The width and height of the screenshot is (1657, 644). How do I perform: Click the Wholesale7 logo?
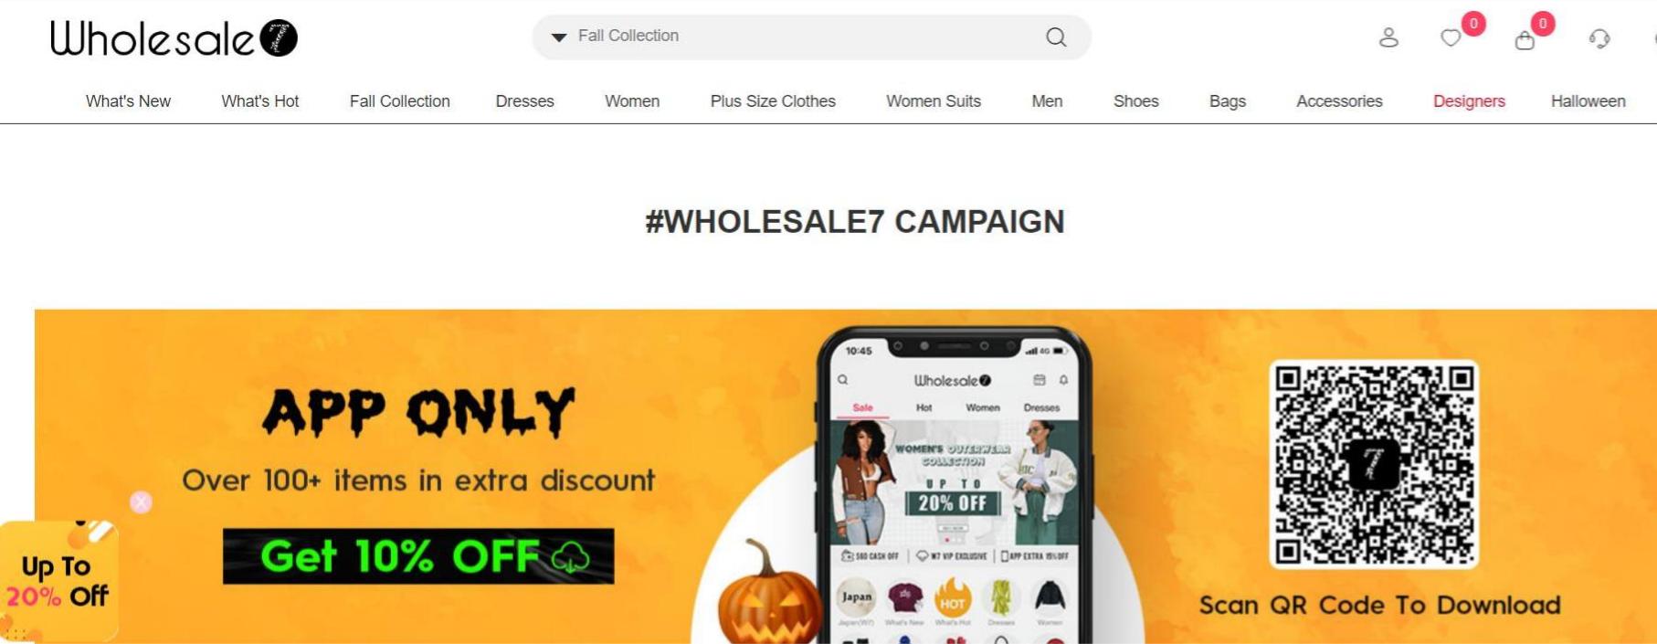click(x=174, y=38)
